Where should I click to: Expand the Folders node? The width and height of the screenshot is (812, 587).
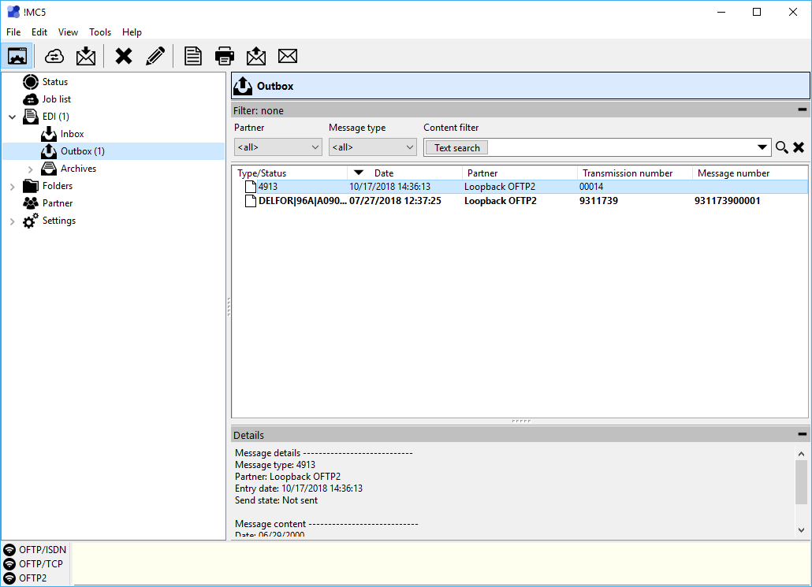[x=13, y=187]
